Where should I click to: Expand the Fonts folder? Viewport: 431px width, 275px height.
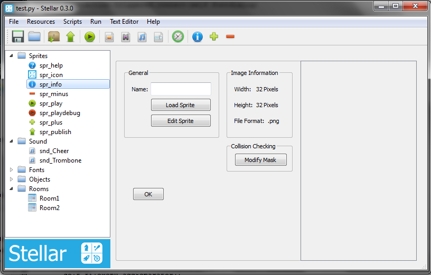pyautogui.click(x=11, y=170)
